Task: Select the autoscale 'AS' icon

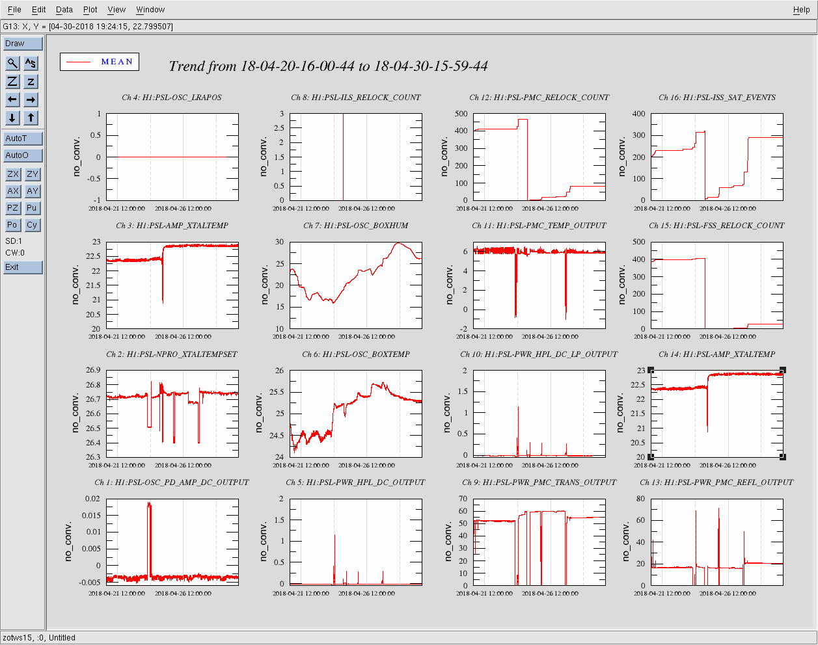Action: pyautogui.click(x=31, y=63)
